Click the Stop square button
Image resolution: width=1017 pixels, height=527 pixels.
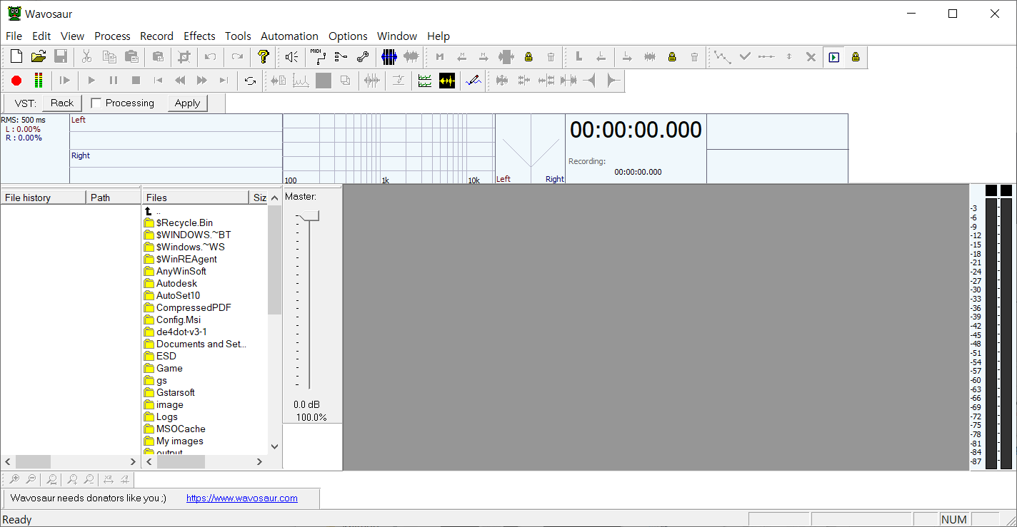pyautogui.click(x=136, y=81)
